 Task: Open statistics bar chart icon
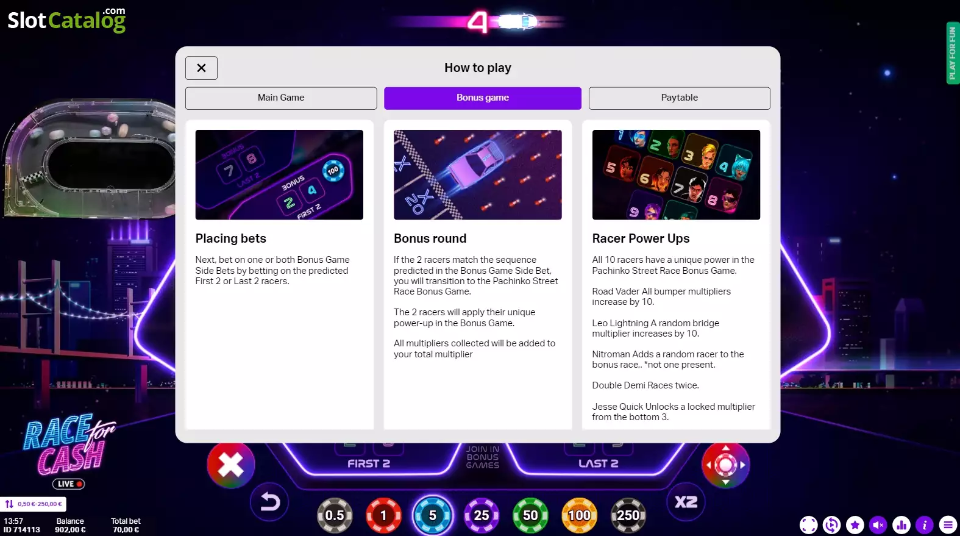tap(901, 524)
